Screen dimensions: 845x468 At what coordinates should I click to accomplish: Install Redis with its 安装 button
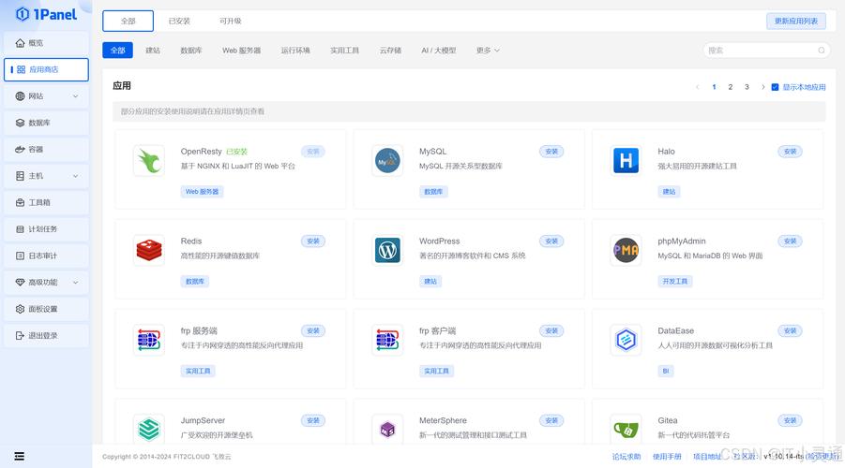click(313, 241)
